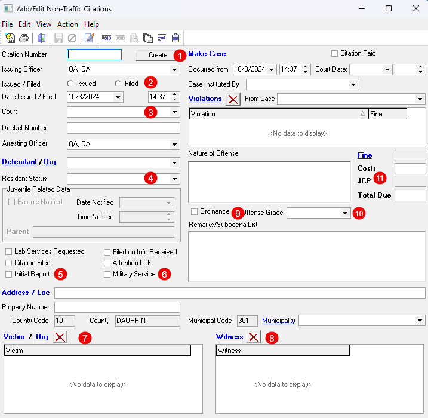The height and width of the screenshot is (418, 428).
Task: Click the clipboard icon at toolbar end
Action: pyautogui.click(x=175, y=38)
